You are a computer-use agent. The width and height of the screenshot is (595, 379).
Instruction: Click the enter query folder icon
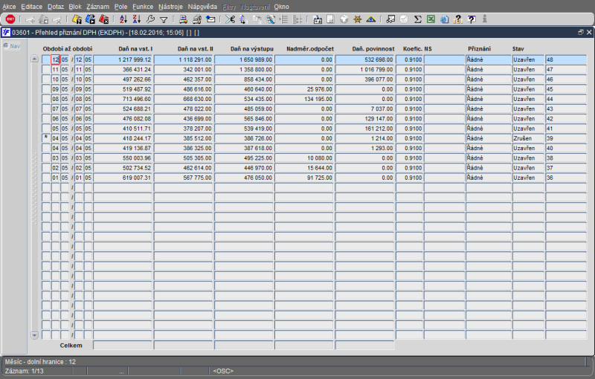pyautogui.click(x=77, y=19)
